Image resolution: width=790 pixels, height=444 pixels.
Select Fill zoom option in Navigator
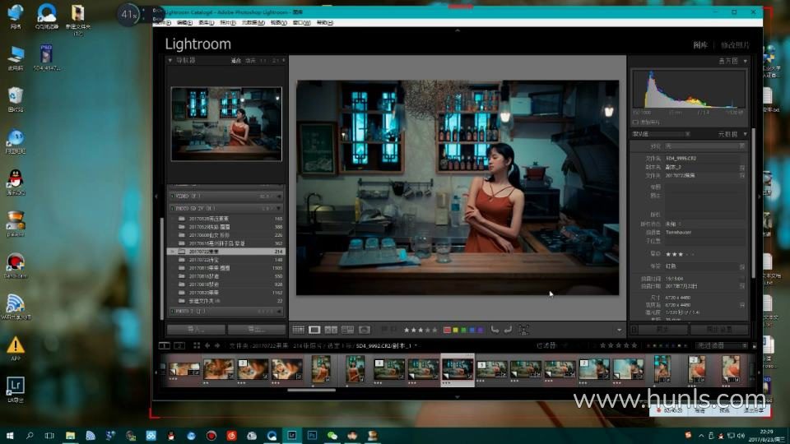coord(250,61)
